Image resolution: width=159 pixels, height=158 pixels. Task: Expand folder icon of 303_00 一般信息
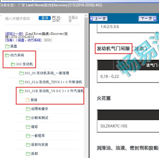(22, 73)
